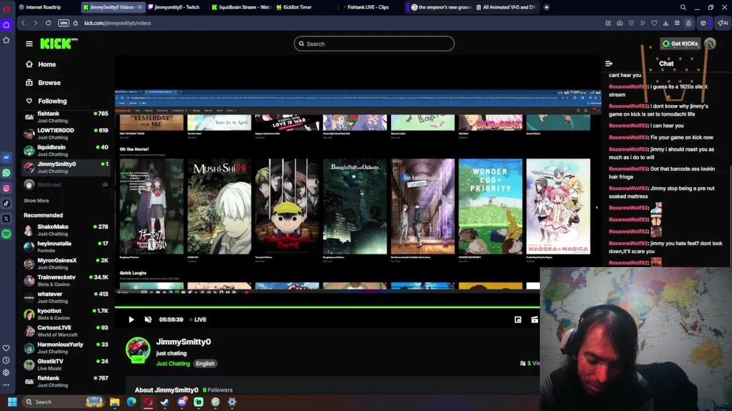Viewport: 732px width, 411px height.
Task: Open Opera sidebar settings gear
Action: pyautogui.click(x=6, y=373)
